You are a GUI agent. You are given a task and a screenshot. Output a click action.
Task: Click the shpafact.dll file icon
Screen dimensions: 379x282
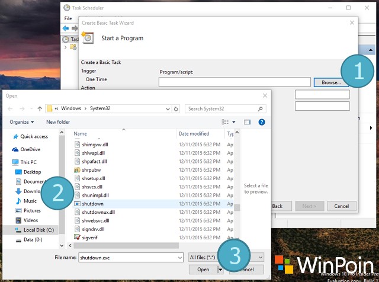(77, 161)
